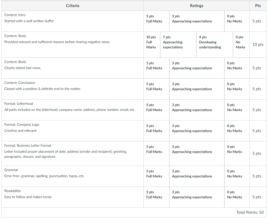
Task: Pick 0 pts No Marks for Content: Intro
Action: (237, 21)
